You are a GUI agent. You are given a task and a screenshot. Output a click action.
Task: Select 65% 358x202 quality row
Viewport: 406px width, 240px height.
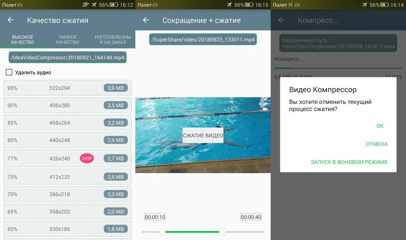point(68,212)
